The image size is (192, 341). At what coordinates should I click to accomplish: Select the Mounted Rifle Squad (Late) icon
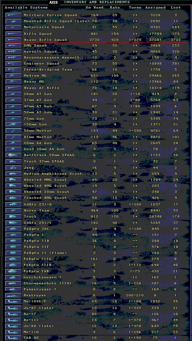coord(14,21)
